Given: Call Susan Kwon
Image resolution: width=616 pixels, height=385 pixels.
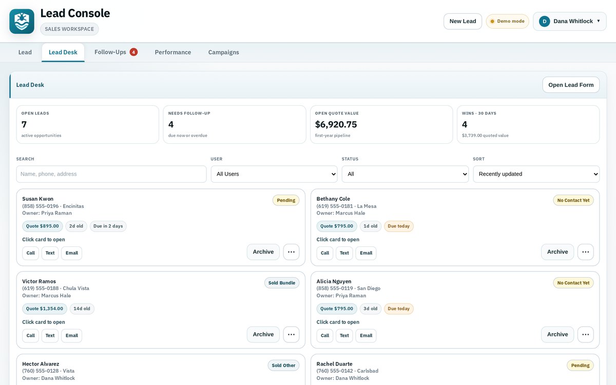Looking at the screenshot, I should pos(31,253).
